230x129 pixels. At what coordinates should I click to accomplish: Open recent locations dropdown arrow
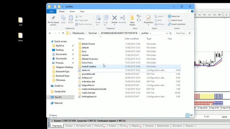(59, 33)
